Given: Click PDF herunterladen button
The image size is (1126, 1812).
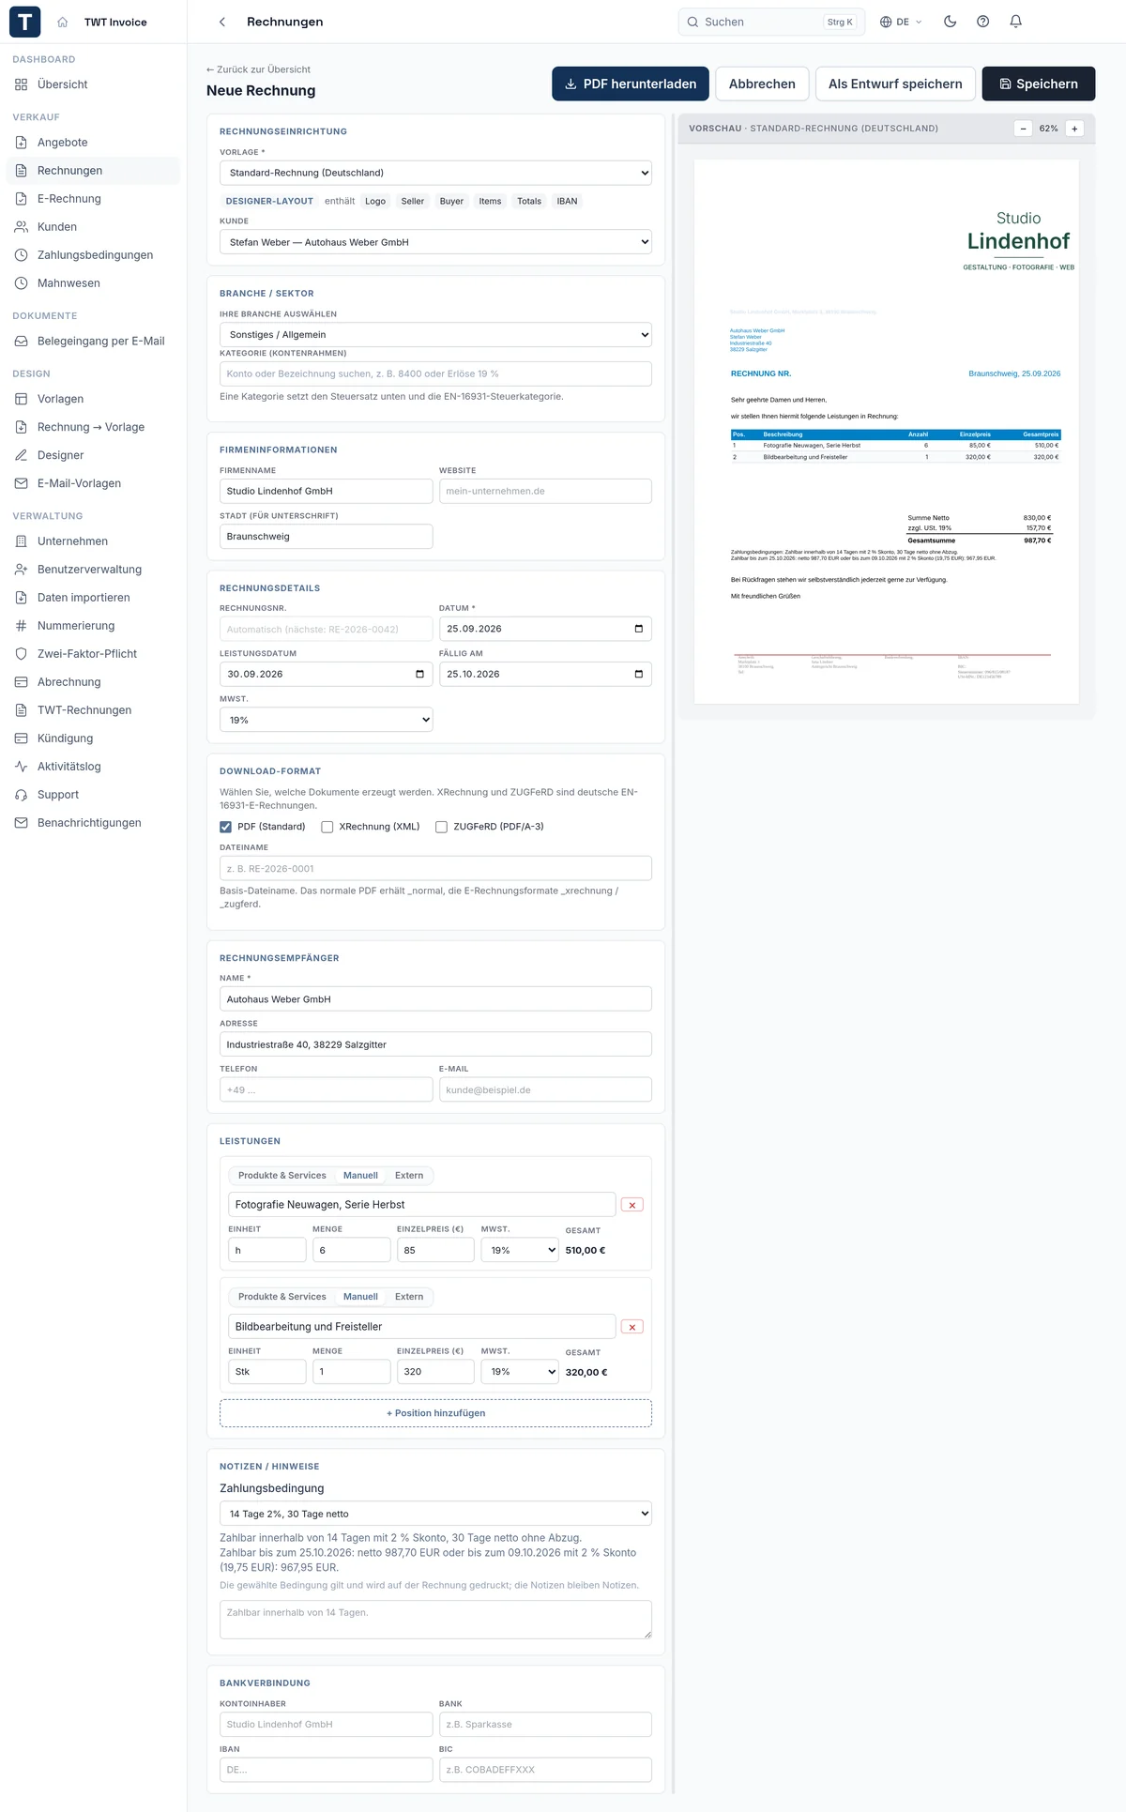Looking at the screenshot, I should tap(631, 84).
